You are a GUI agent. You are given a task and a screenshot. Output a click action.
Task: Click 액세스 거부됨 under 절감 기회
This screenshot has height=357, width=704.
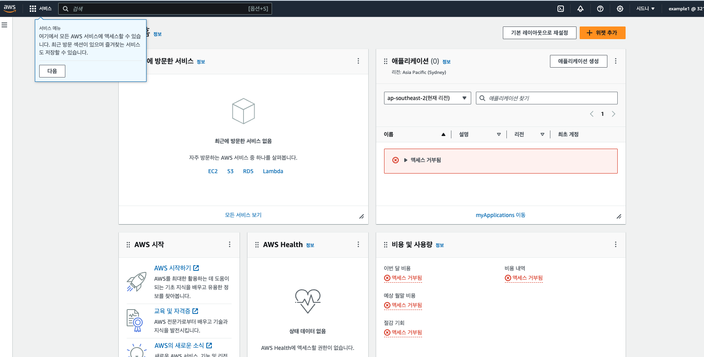403,332
